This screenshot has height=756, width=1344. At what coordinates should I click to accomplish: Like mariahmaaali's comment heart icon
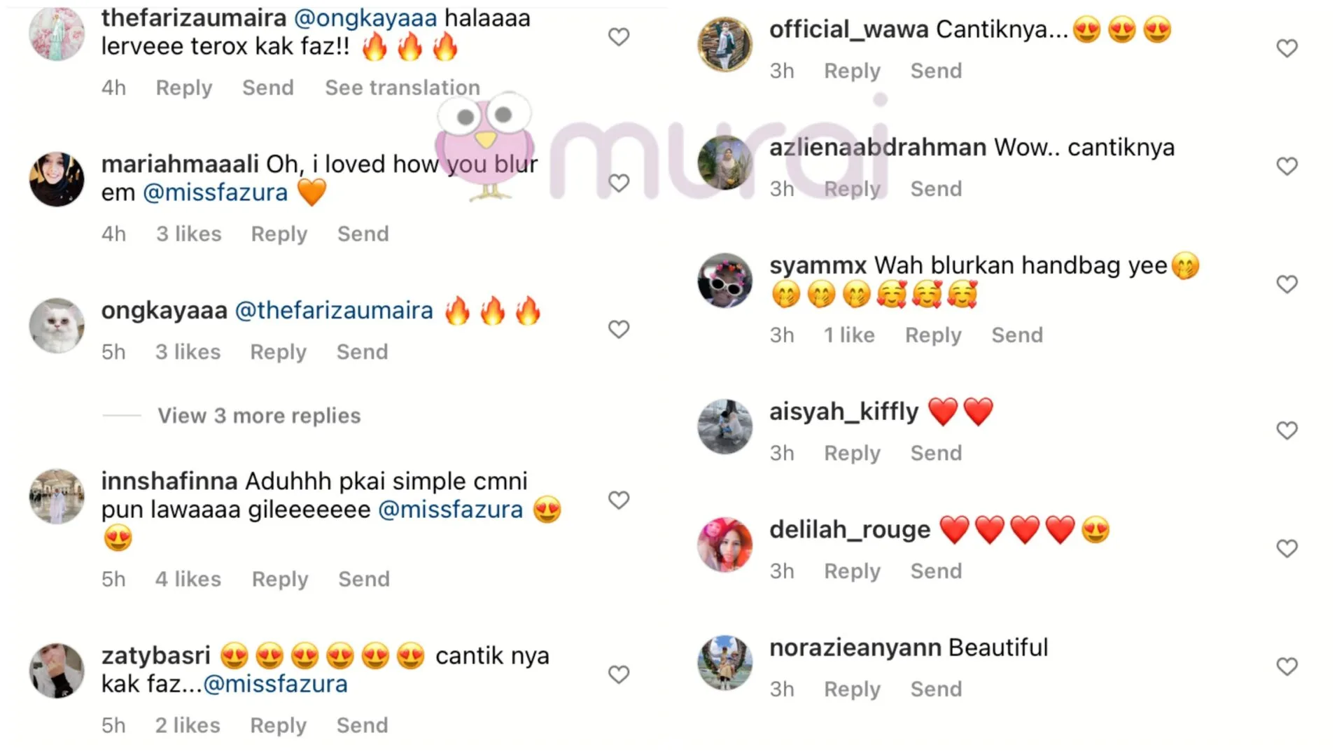[619, 183]
